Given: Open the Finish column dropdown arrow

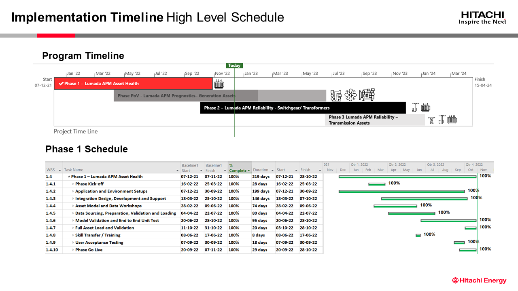Looking at the screenshot, I should (x=320, y=171).
